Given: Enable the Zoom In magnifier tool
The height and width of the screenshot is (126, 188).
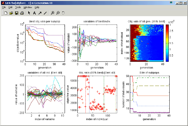Looking at the screenshot, I should pyautogui.click(x=53, y=13).
